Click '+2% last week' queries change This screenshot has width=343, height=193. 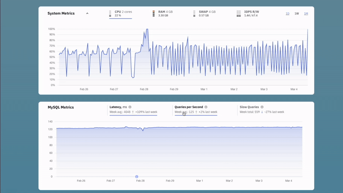(x=208, y=112)
